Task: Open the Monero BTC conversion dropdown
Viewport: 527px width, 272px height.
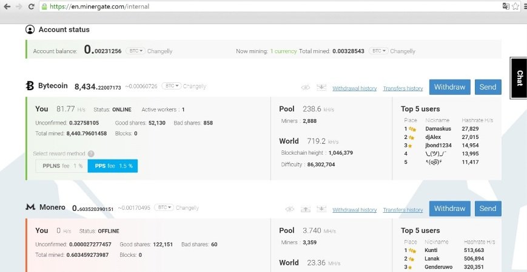Action: [x=164, y=208]
